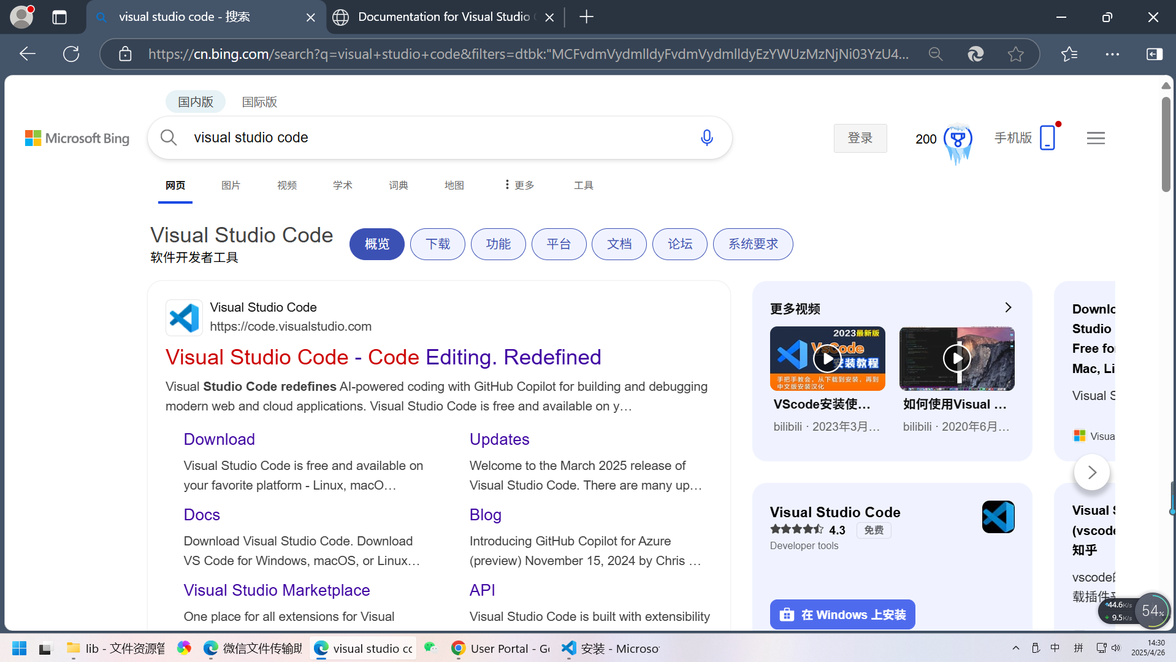Play the VScode安装使 bilibili video thumbnail
The height and width of the screenshot is (662, 1176).
tap(828, 358)
